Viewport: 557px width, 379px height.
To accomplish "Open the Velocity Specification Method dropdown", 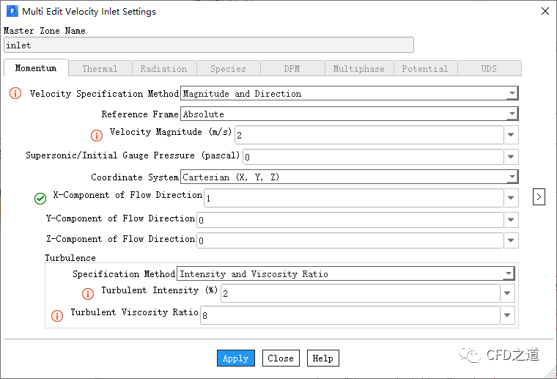I will pos(511,94).
